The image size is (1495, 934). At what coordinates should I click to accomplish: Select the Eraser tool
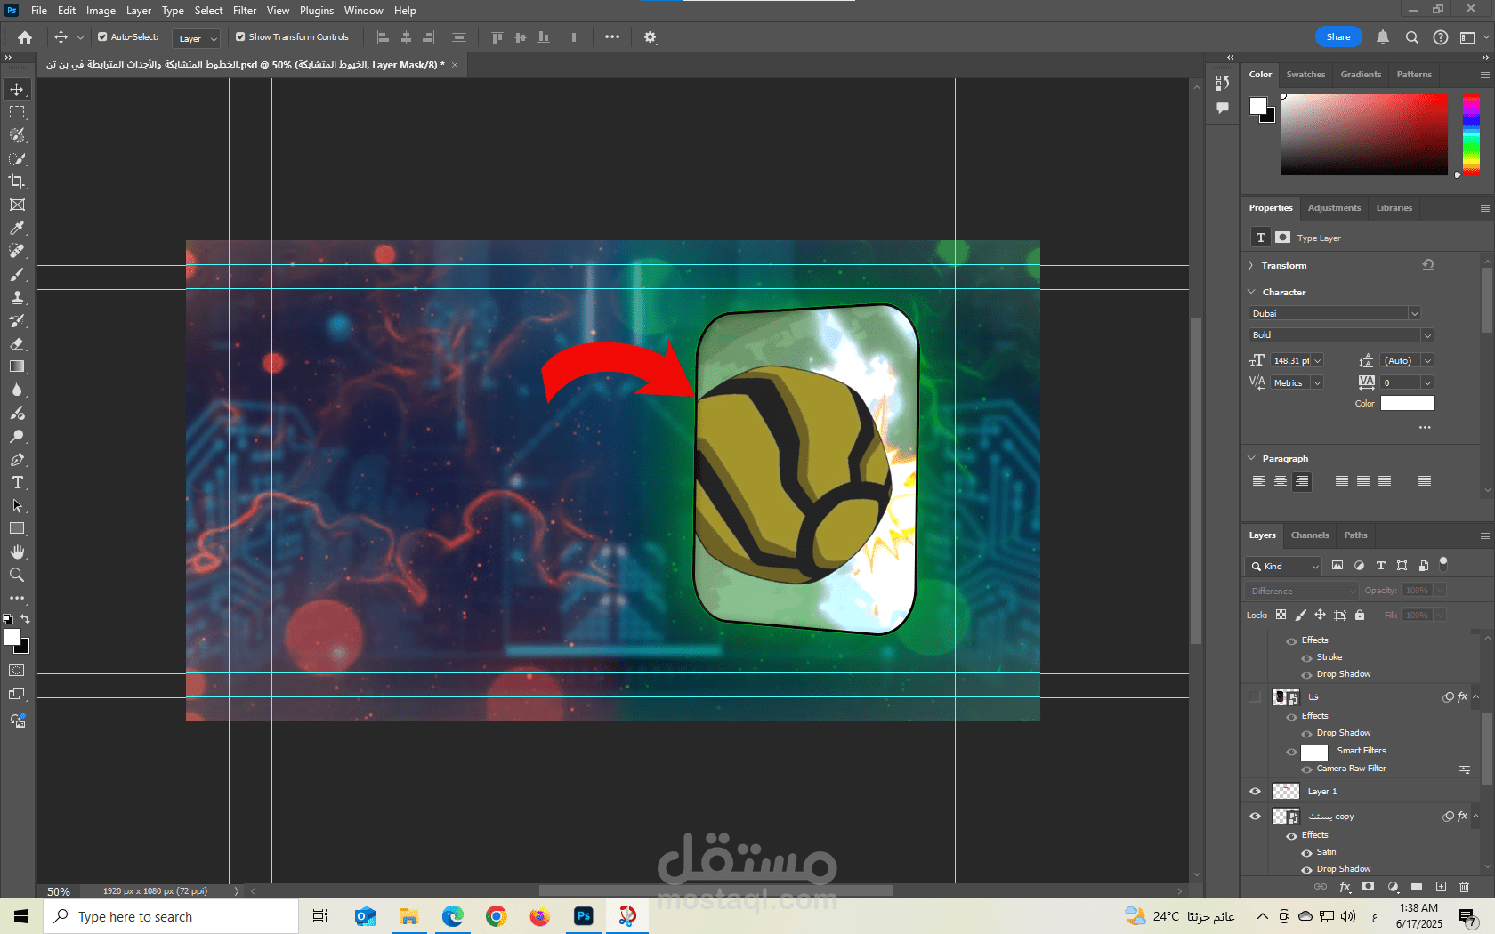pos(17,343)
